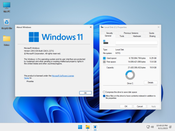This screenshot has width=175, height=131.
Task: Open the Windows Start button
Action: [80, 127]
